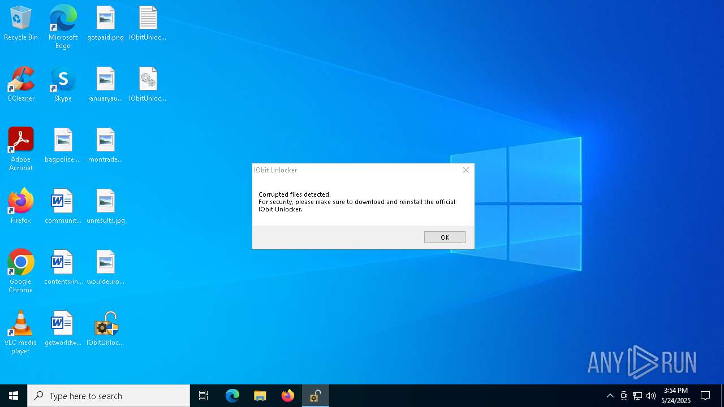
Task: Open the Windows Start menu
Action: coord(14,396)
